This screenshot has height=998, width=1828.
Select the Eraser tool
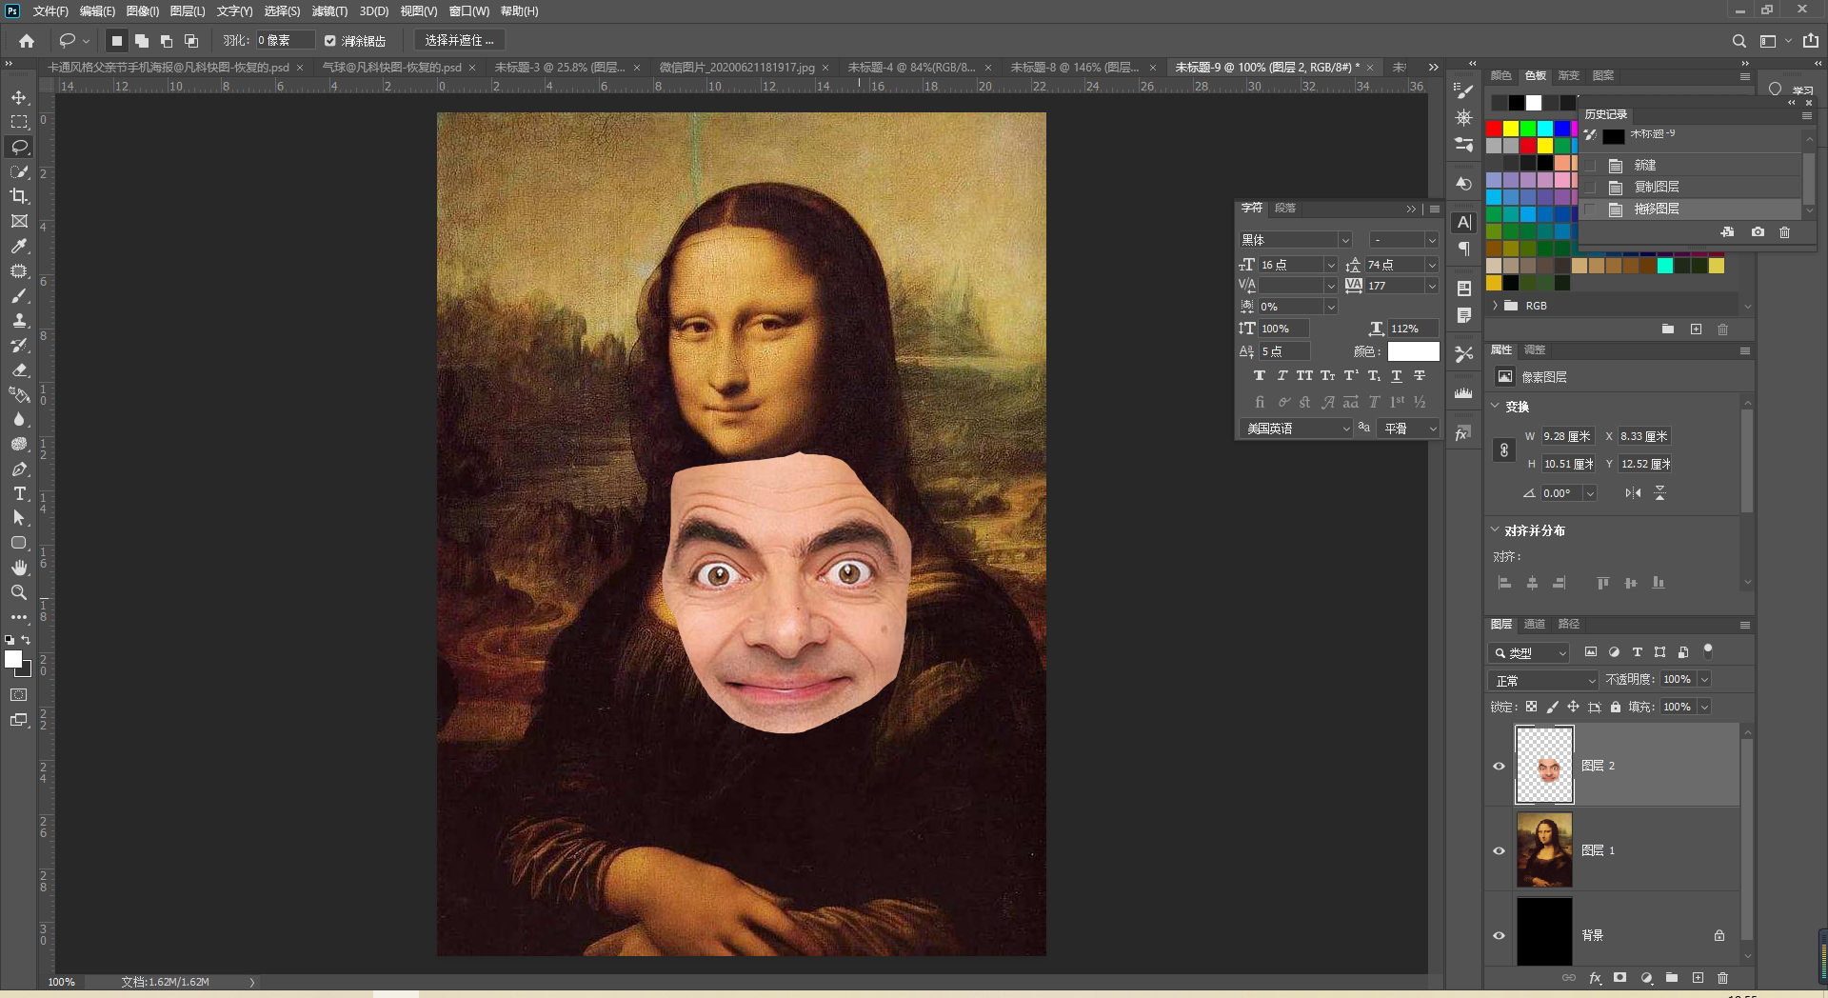click(x=19, y=369)
